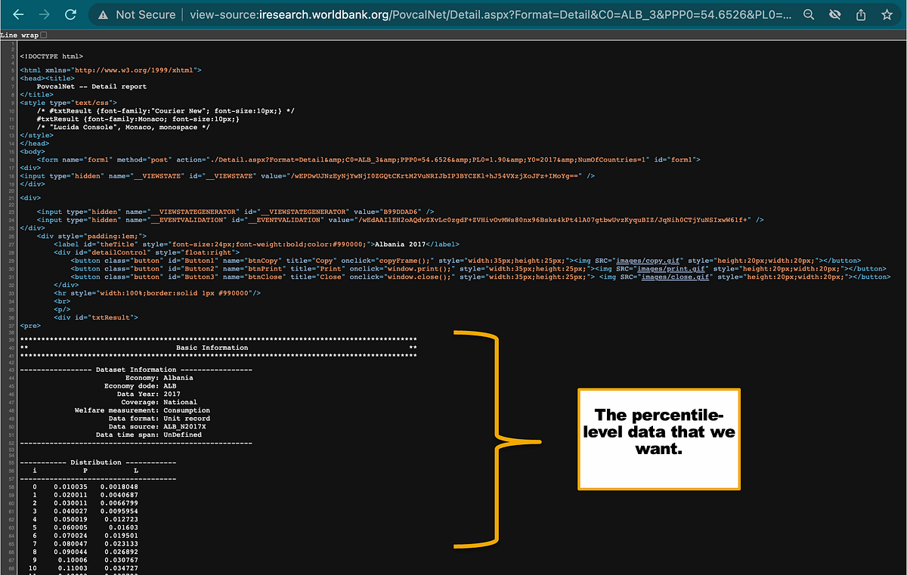Click the crossed-out eye icon near address bar
The width and height of the screenshot is (907, 575).
[x=834, y=14]
